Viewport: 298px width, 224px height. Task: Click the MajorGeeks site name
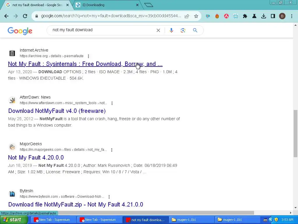(x=31, y=144)
